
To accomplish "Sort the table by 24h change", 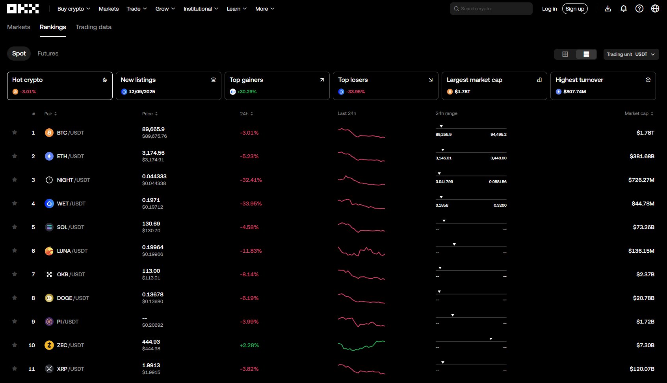I will (x=247, y=114).
